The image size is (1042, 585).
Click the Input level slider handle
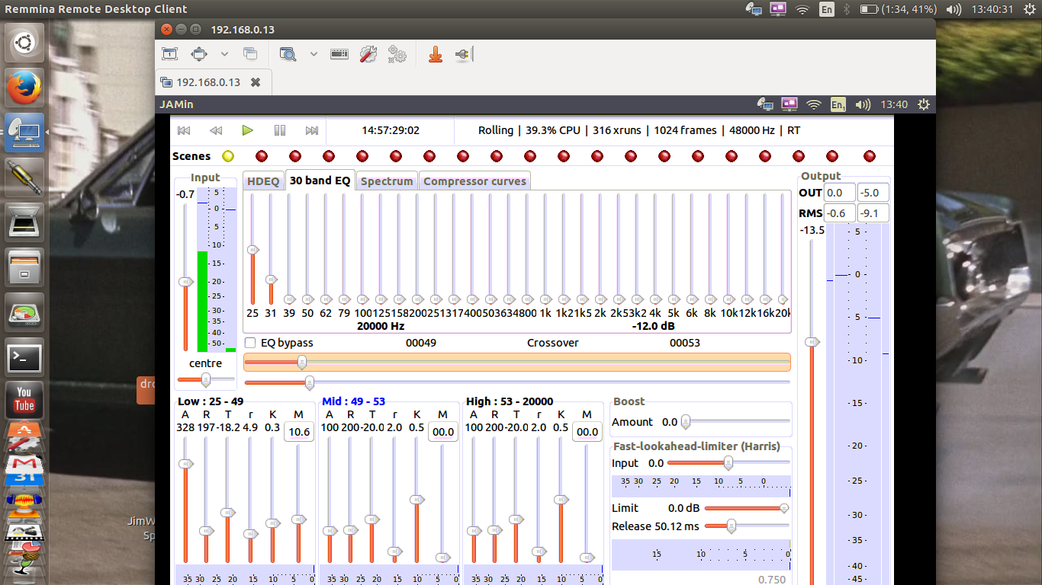click(185, 282)
